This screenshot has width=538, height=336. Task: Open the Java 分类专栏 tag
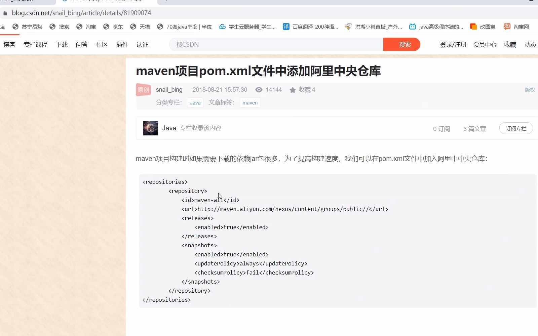coord(195,102)
